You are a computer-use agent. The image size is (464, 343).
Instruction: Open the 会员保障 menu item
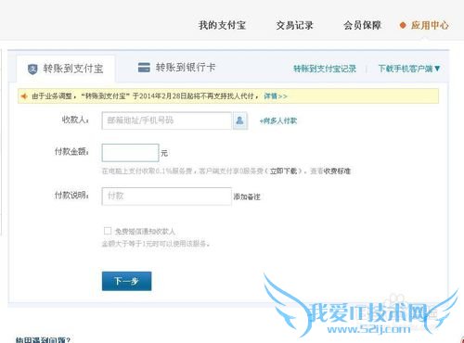pos(362,25)
